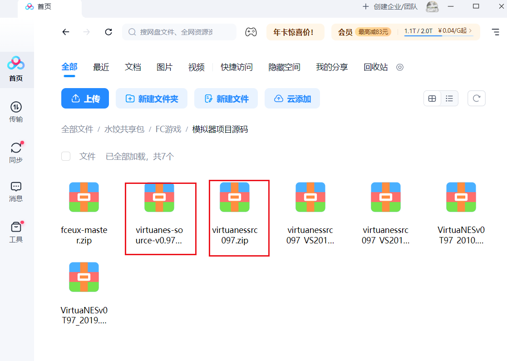Click the VirtuaNESv0T97_2010 file name
Screen dimensions: 507x361
coord(461,235)
